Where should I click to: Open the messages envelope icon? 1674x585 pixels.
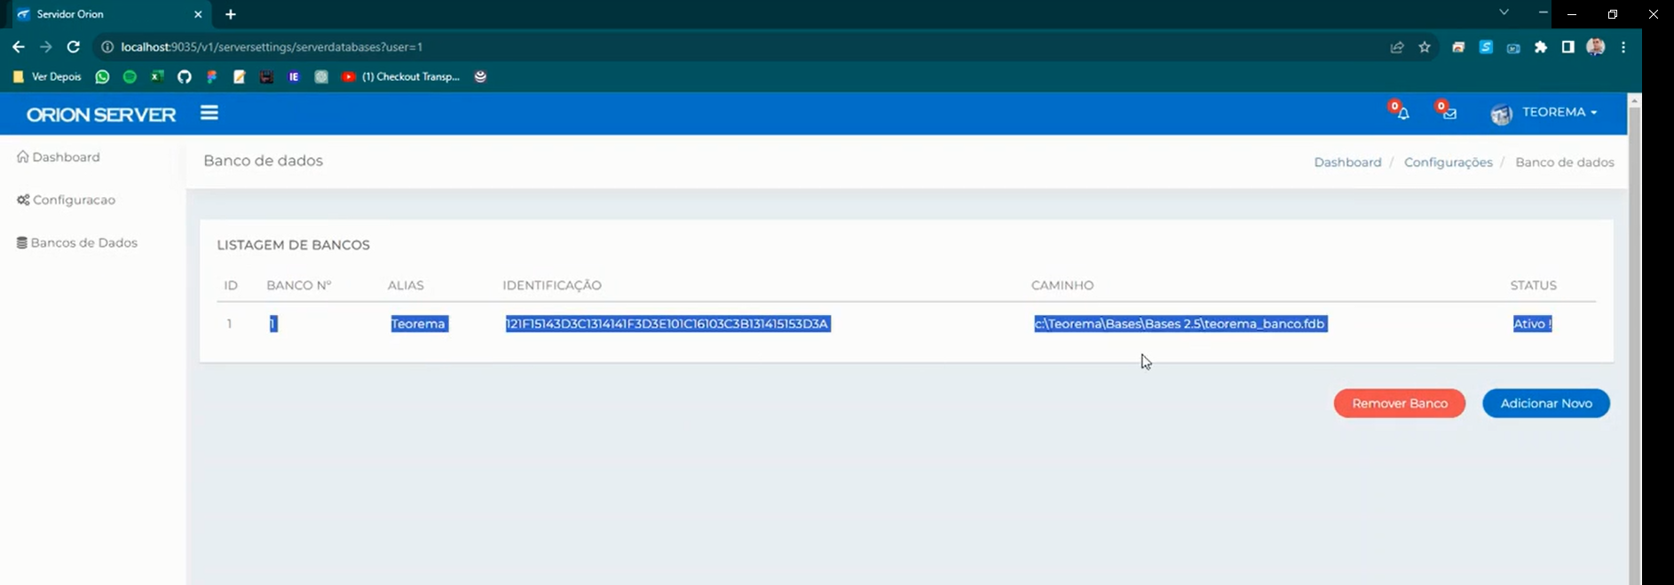(x=1449, y=113)
